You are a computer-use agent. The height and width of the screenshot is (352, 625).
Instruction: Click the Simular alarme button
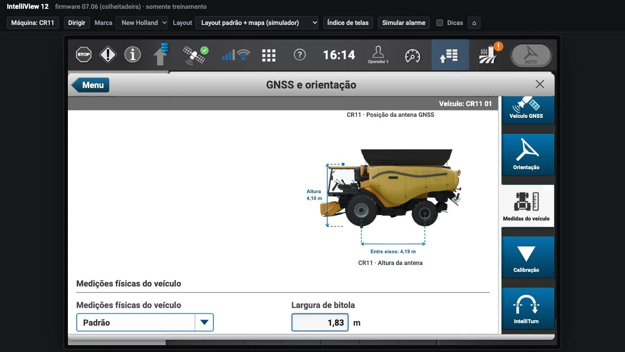pos(404,22)
